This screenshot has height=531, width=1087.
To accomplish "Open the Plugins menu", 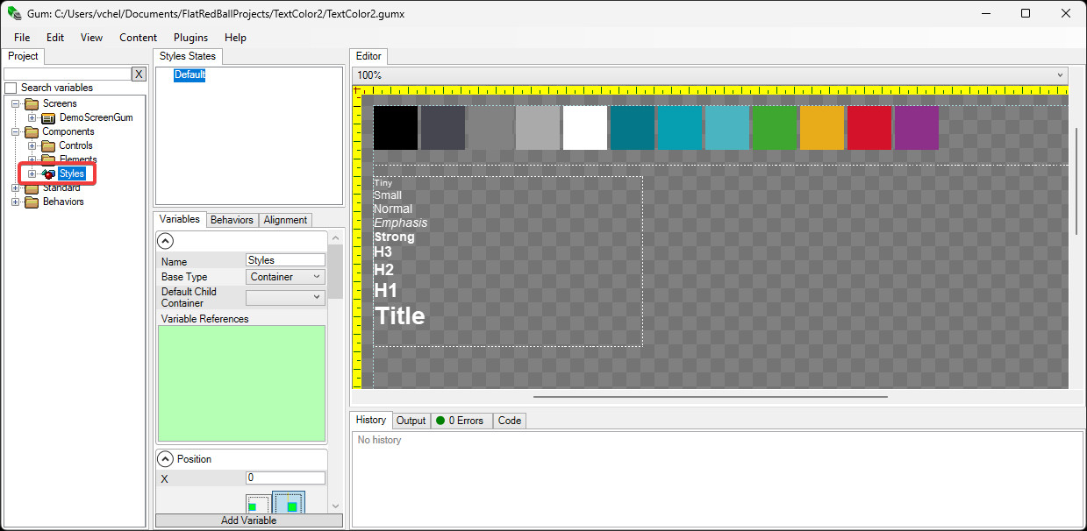I will point(191,38).
